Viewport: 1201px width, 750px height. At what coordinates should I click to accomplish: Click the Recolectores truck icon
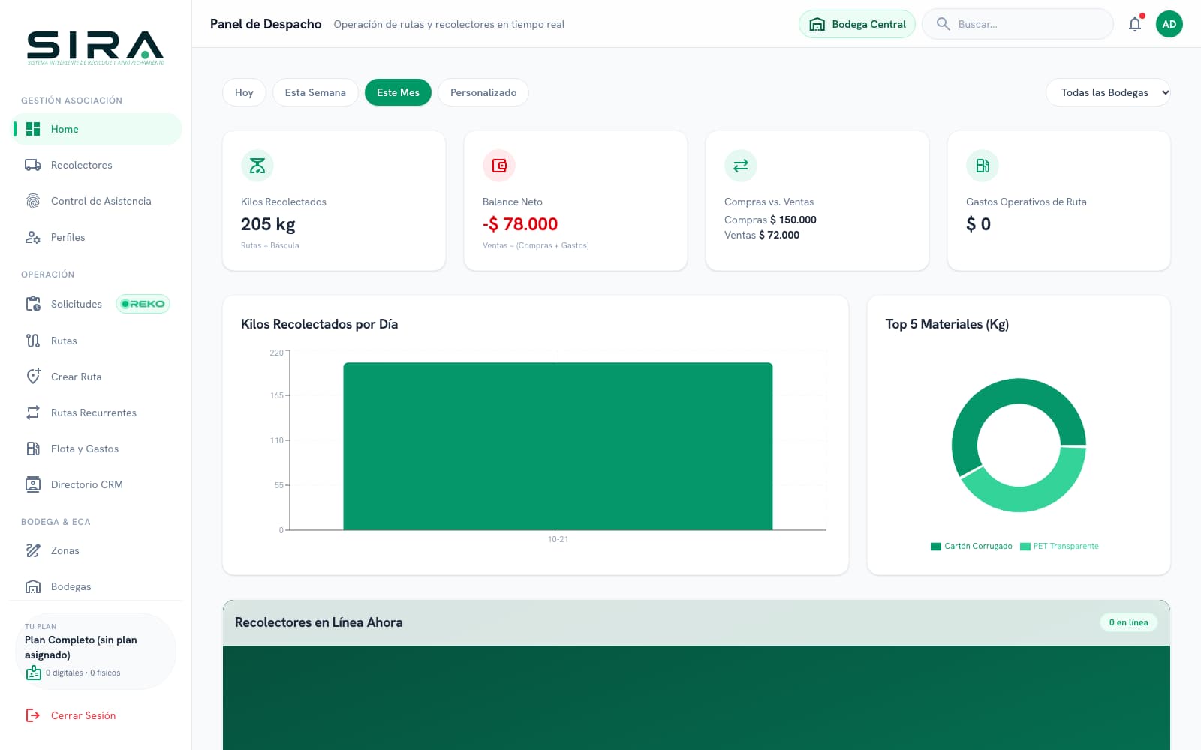pos(33,165)
